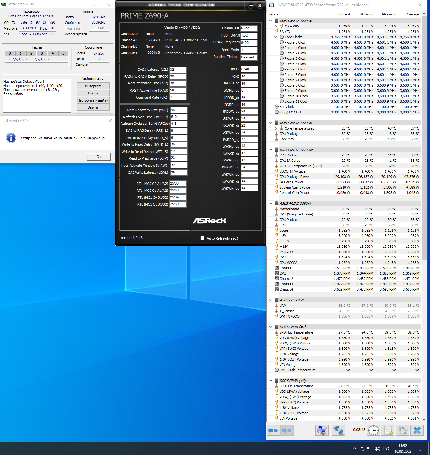Image resolution: width=430 pixels, height=455 pixels.
Task: Select the System Agent Power sensor row
Action: pyautogui.click(x=344, y=187)
